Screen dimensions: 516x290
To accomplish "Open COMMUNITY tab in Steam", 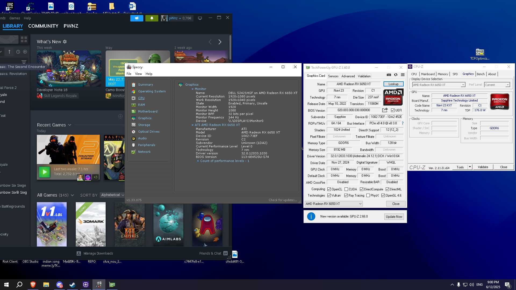I will (43, 26).
